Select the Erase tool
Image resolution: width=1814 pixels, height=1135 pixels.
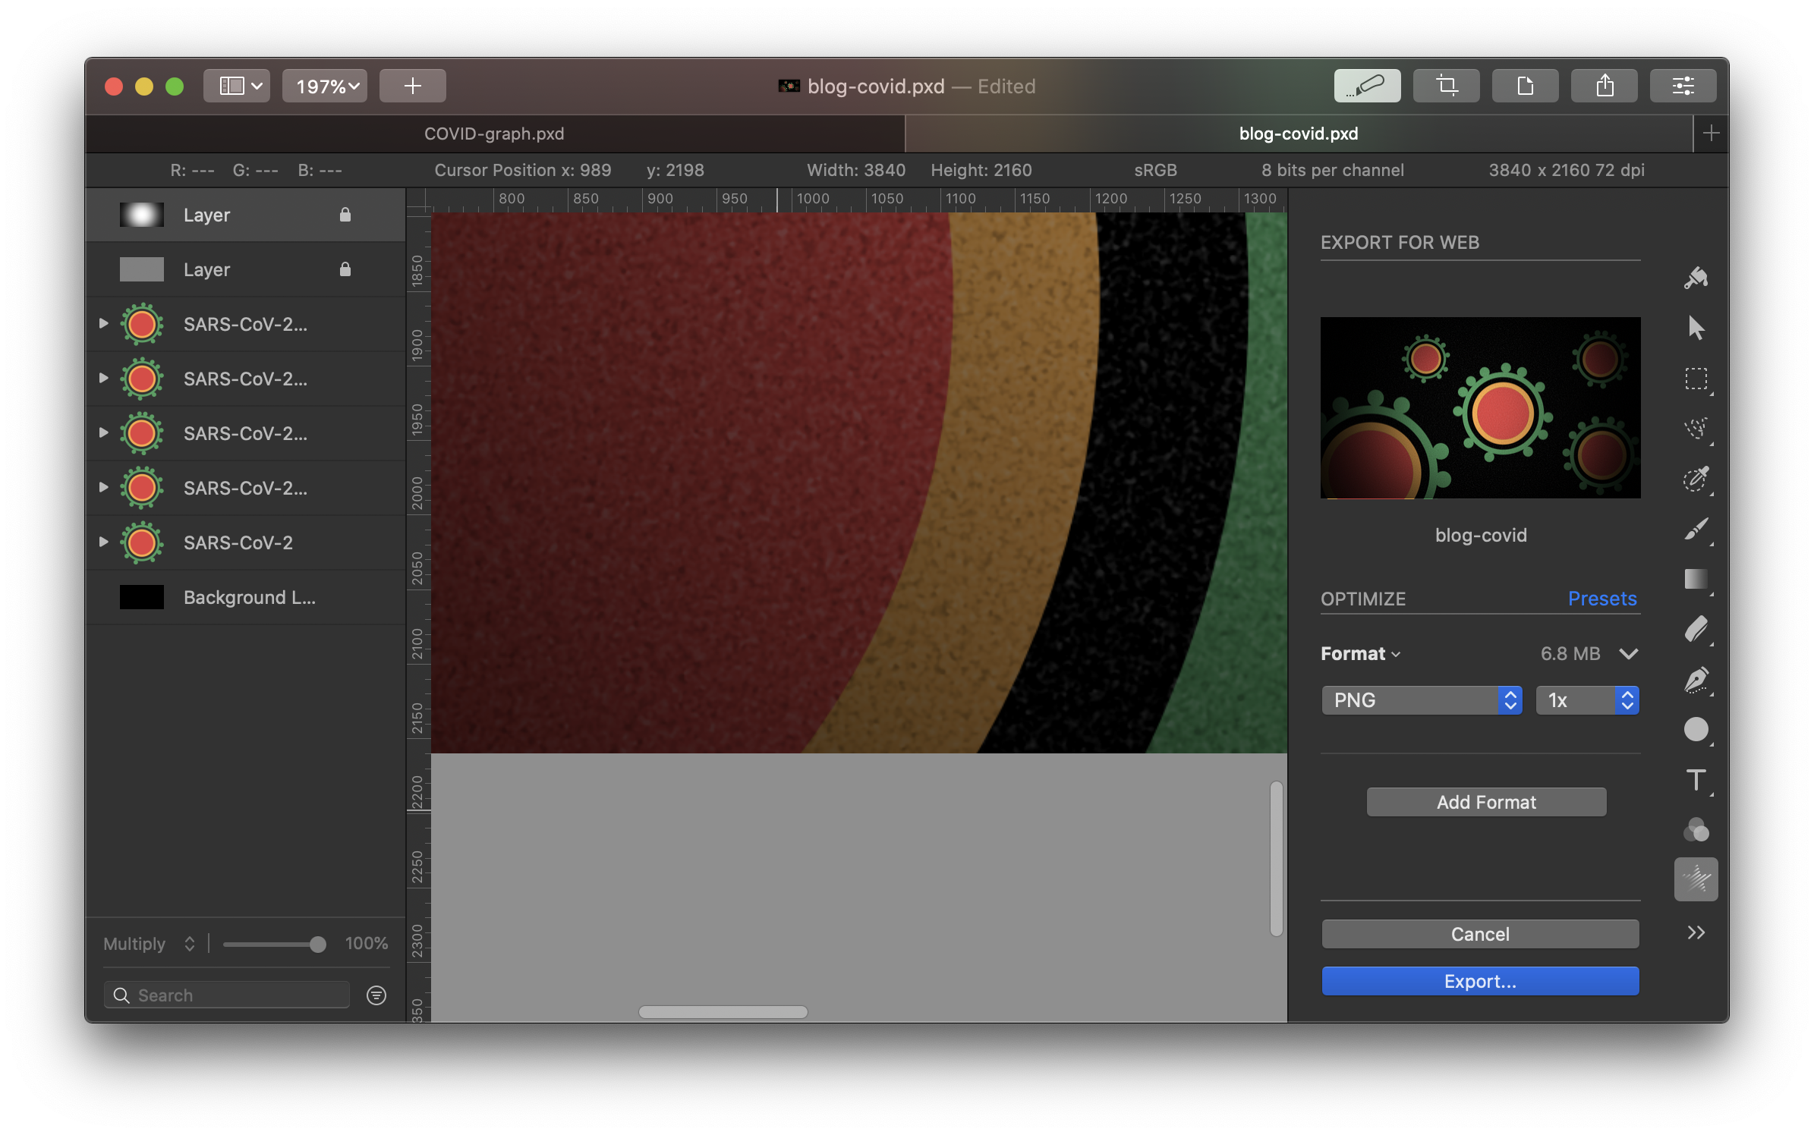coord(1696,630)
